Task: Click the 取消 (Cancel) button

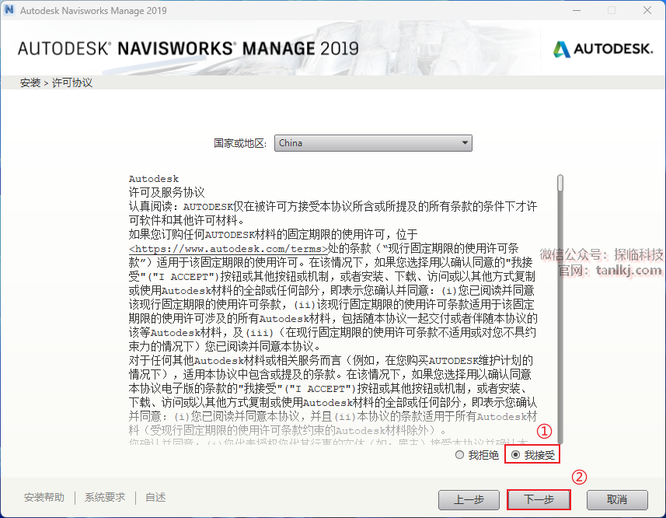Action: coord(617,499)
